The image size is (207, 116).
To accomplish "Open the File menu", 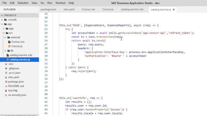I will click(x=4, y=3).
